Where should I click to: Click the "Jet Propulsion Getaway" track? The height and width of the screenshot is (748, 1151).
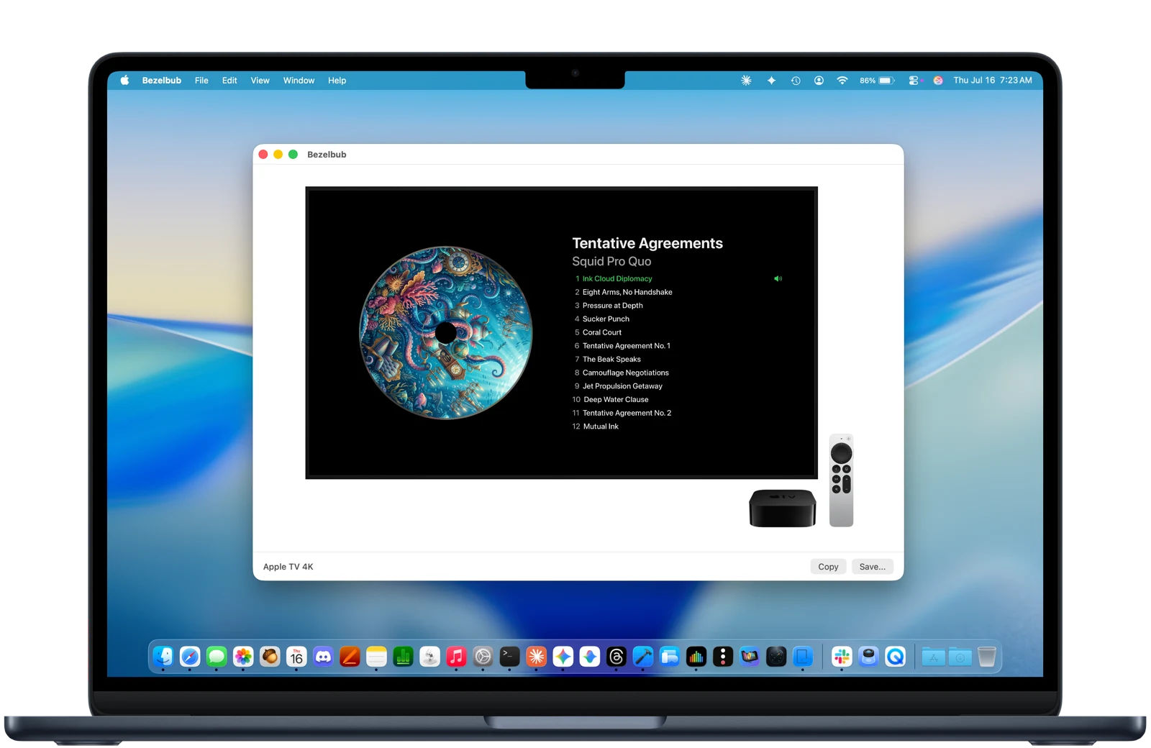(622, 386)
